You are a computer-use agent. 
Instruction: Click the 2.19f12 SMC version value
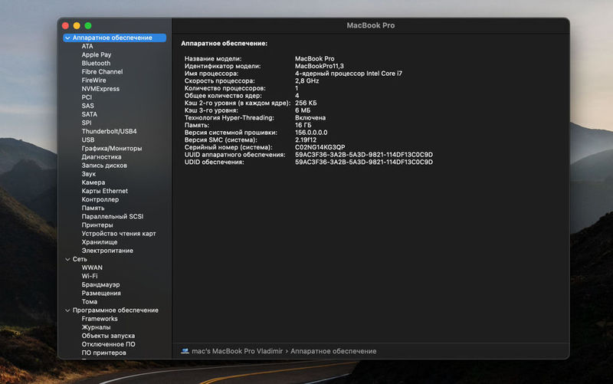coord(305,140)
